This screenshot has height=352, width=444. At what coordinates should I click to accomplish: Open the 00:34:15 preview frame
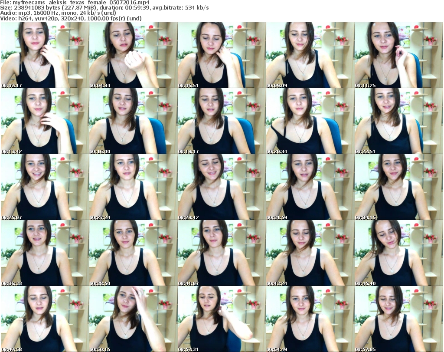pyautogui.click(x=399, y=187)
